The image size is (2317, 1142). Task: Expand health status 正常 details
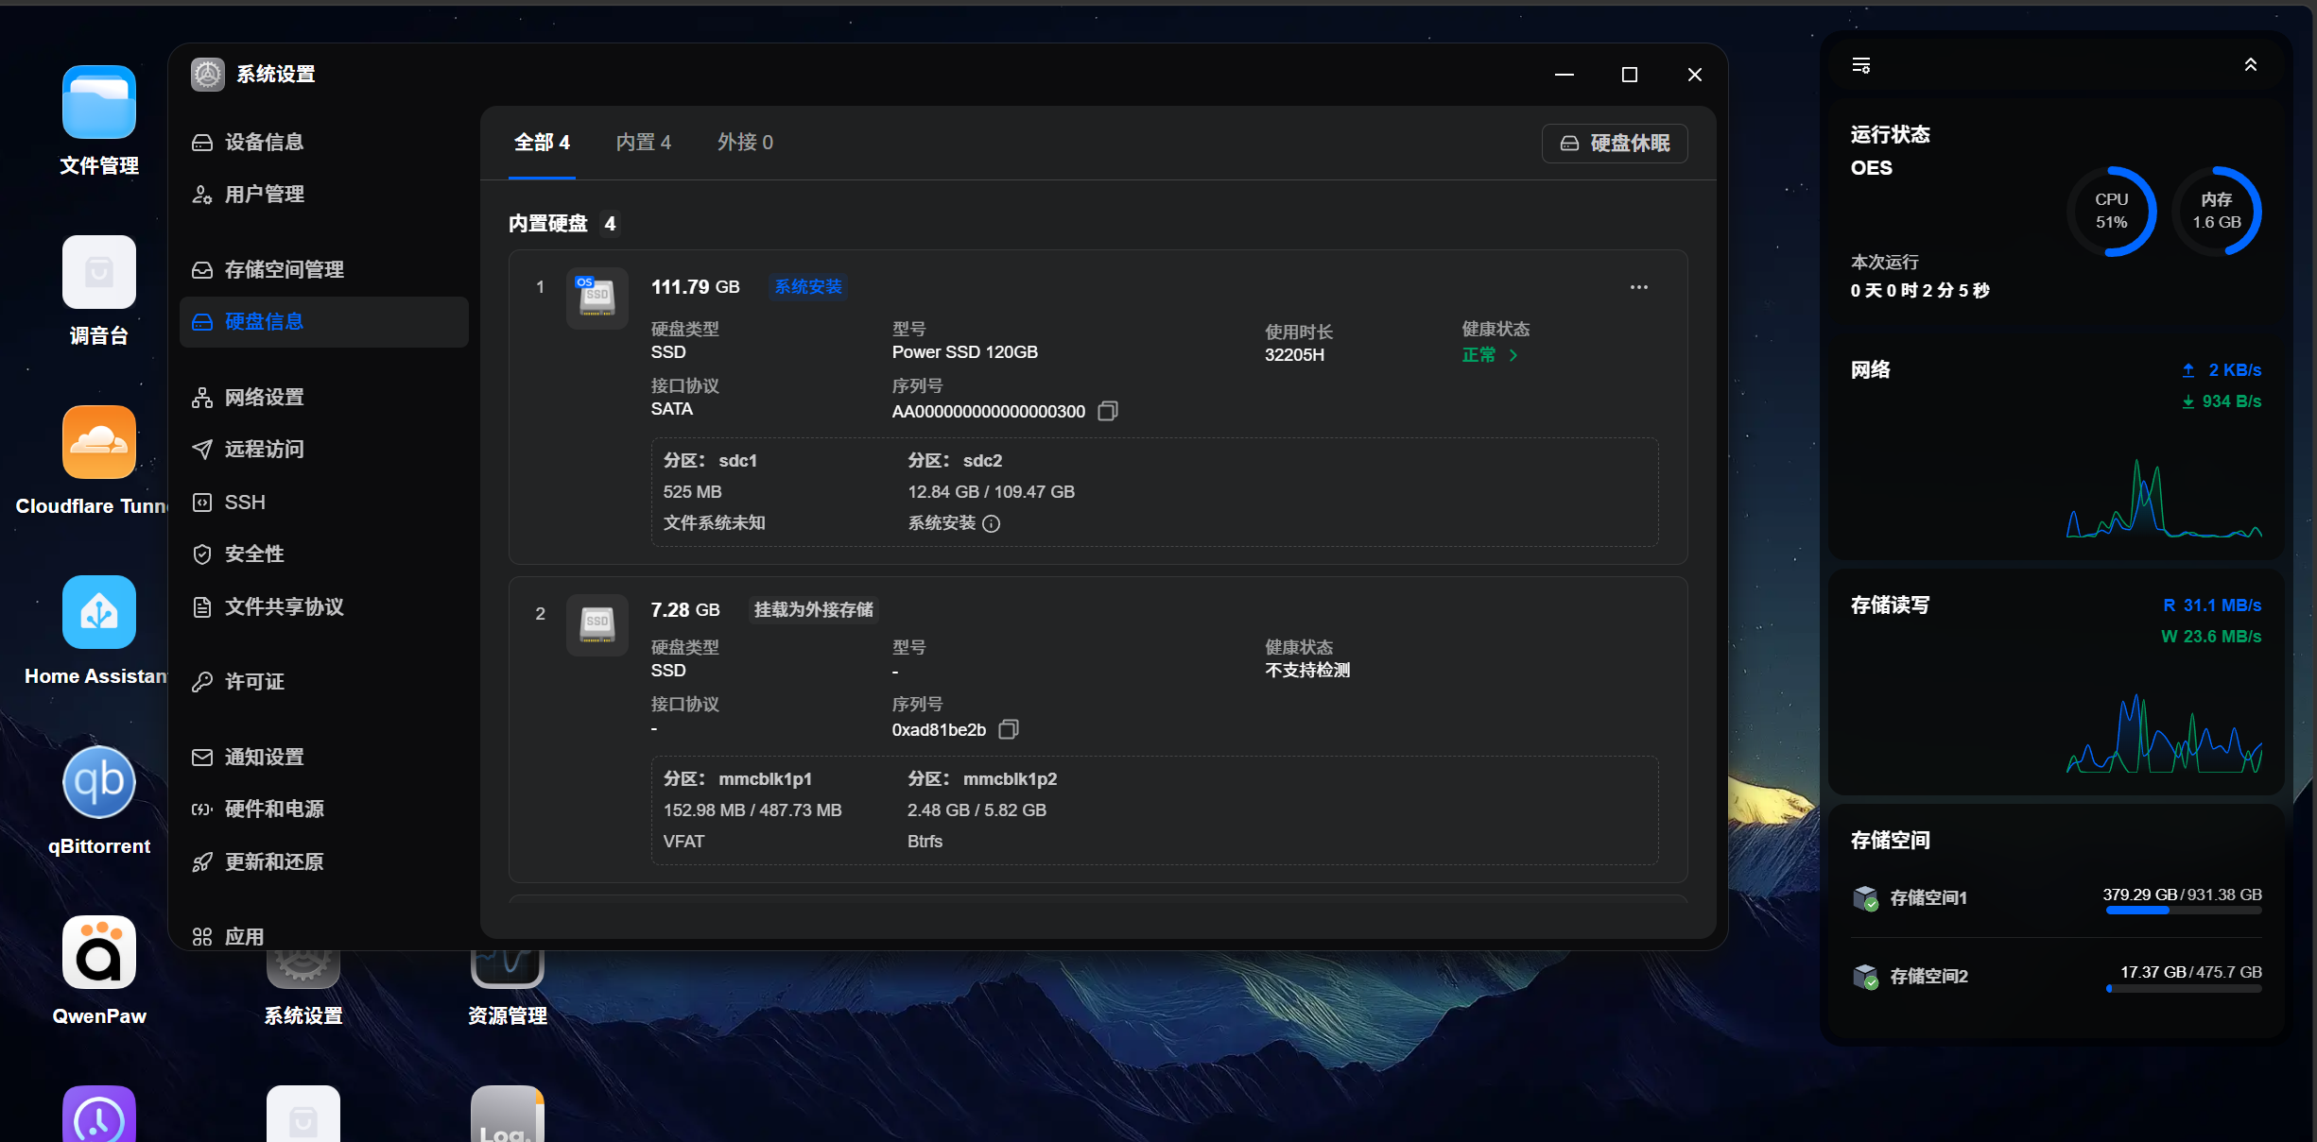1490,355
